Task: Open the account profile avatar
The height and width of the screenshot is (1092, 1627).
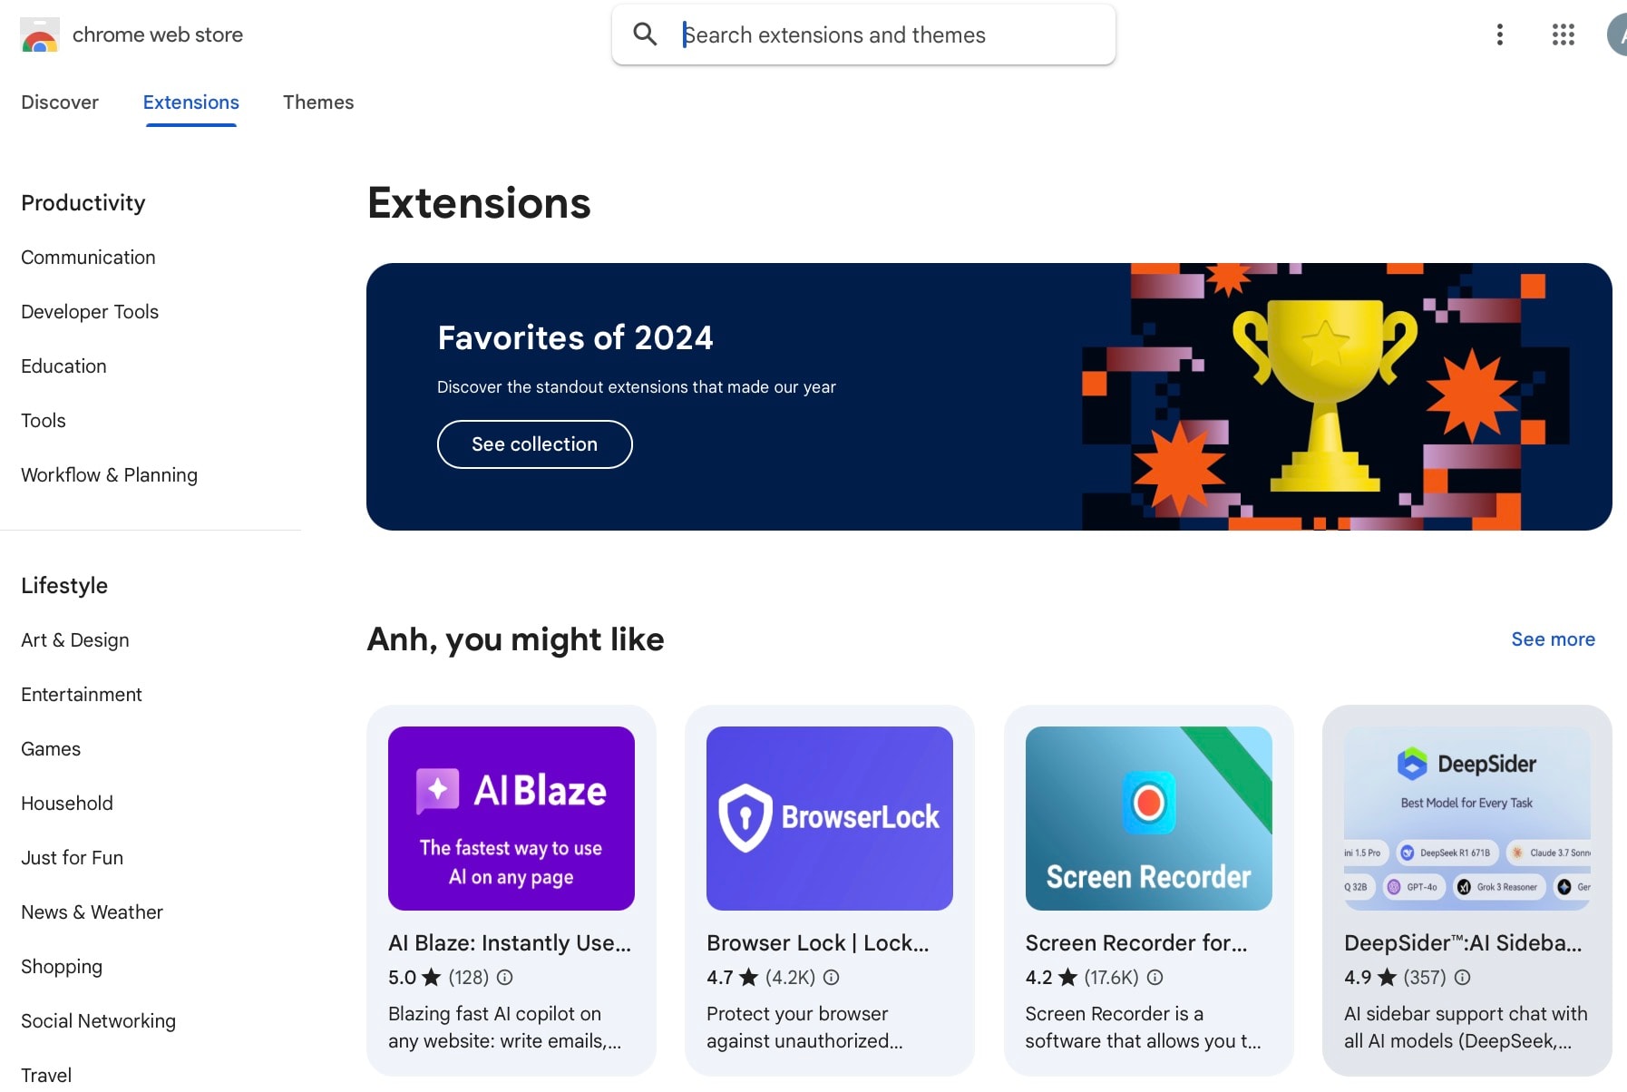Action: (x=1618, y=34)
